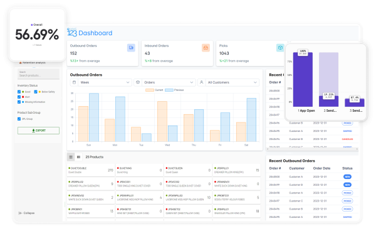Viewport: 376px width, 226px height.
Task: Uncheck the Below Safety status checkbox
Action: 36,92
